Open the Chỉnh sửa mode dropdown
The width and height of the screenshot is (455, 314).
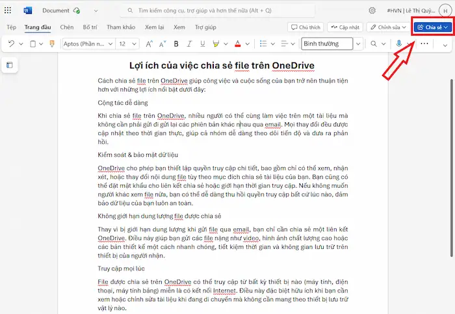(x=388, y=27)
